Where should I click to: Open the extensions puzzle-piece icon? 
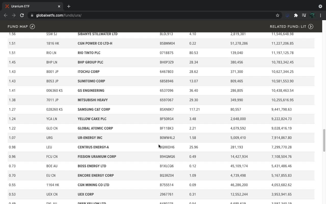pos(296,15)
